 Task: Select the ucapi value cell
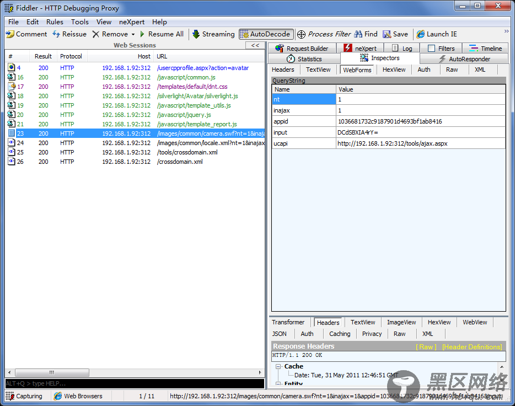[x=421, y=143]
